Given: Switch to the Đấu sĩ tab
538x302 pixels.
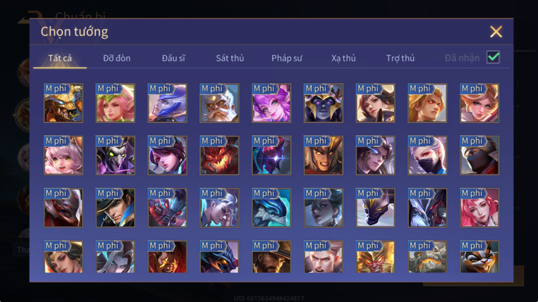Looking at the screenshot, I should tap(173, 58).
